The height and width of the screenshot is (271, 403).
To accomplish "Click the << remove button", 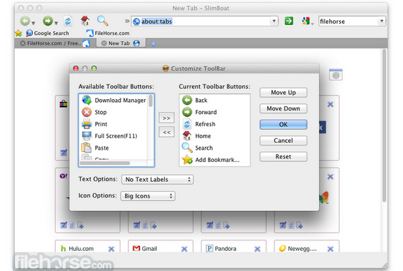I will click(167, 132).
